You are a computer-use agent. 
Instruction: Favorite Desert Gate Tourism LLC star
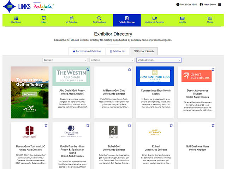(x=46, y=125)
